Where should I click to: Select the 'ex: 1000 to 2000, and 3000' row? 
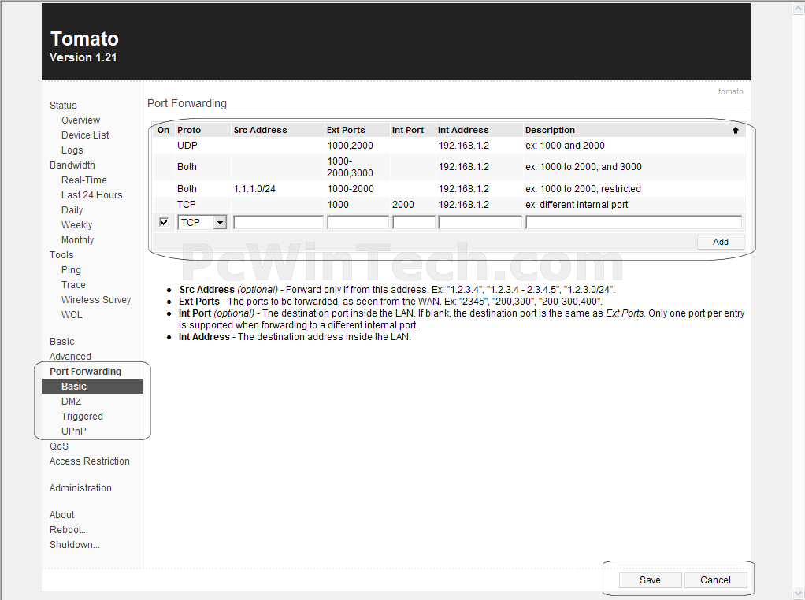click(449, 167)
